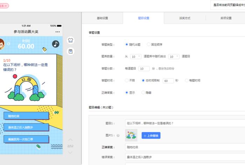Click the score per question input field
This screenshot has width=245, height=165.
144,68
